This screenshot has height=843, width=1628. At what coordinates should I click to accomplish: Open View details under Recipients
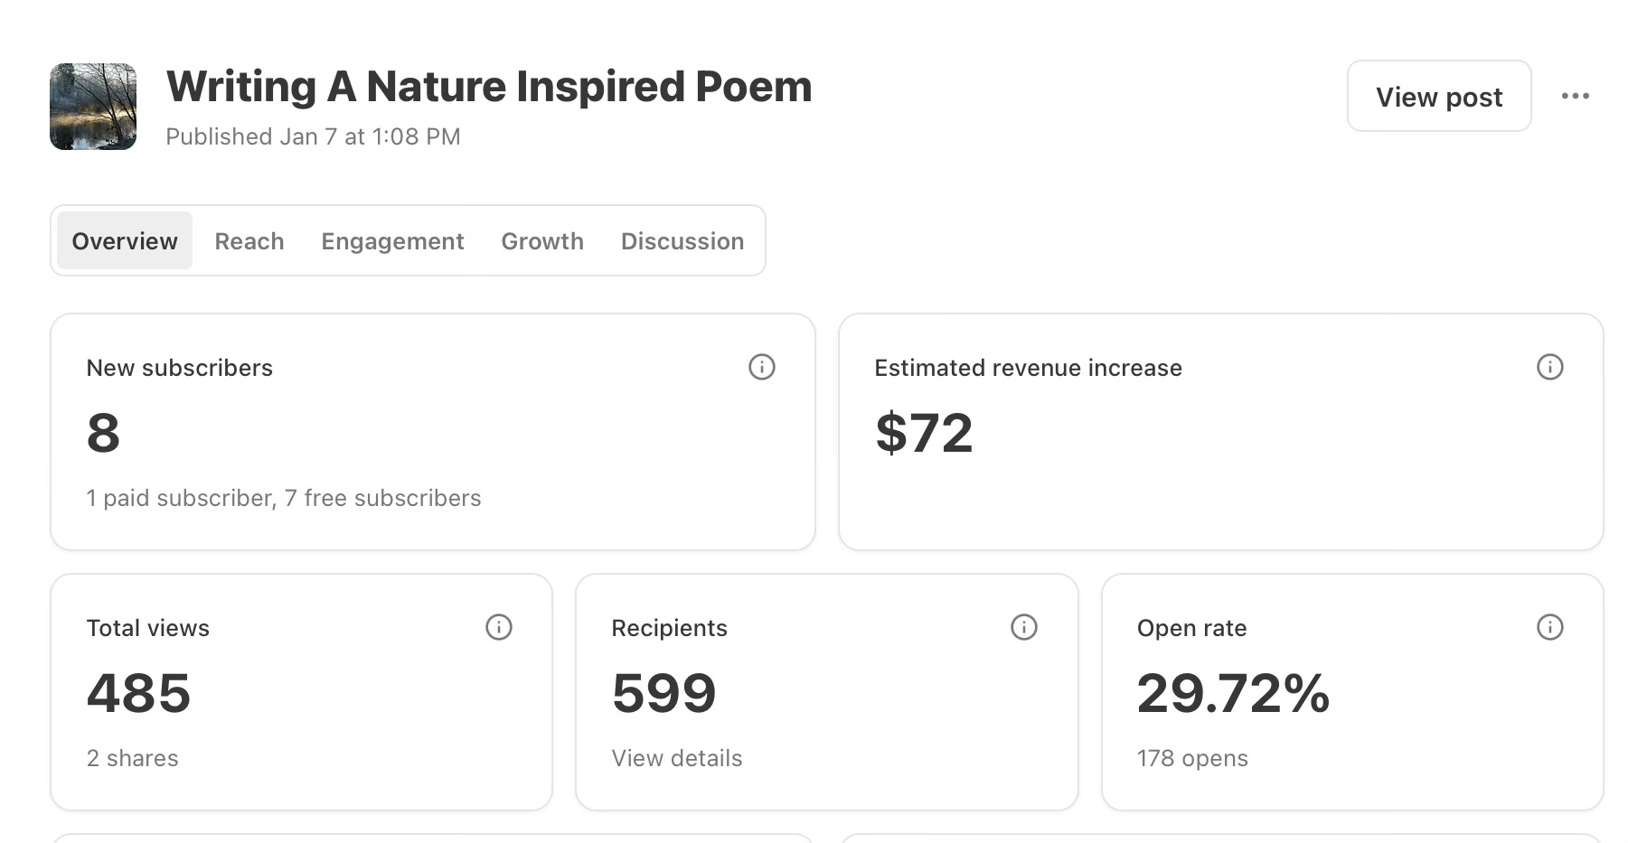click(x=677, y=758)
